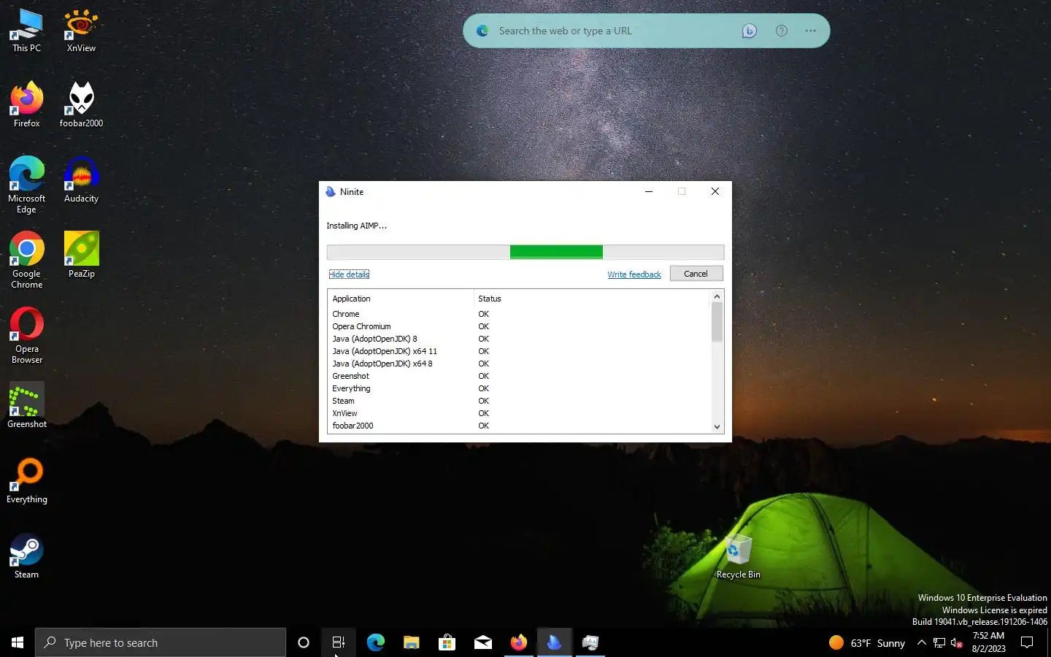
Task: Launch XnView from the desktop
Action: pyautogui.click(x=81, y=31)
